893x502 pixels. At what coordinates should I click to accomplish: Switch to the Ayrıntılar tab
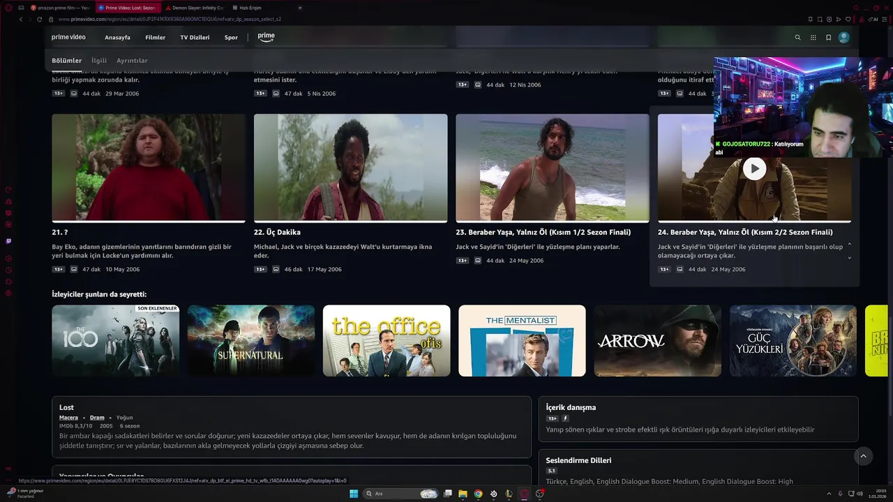coord(132,61)
